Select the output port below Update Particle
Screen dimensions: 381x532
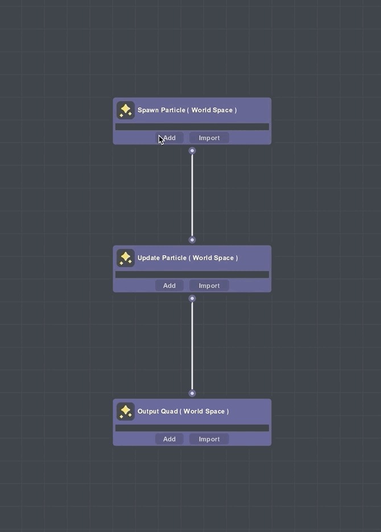192,298
